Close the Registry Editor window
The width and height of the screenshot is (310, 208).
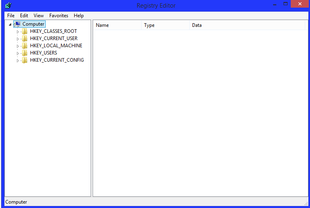300,4
